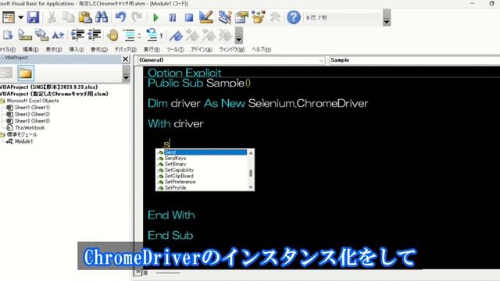Open the Add-ins menu (アドイン)
The image size is (500, 281).
tap(202, 49)
